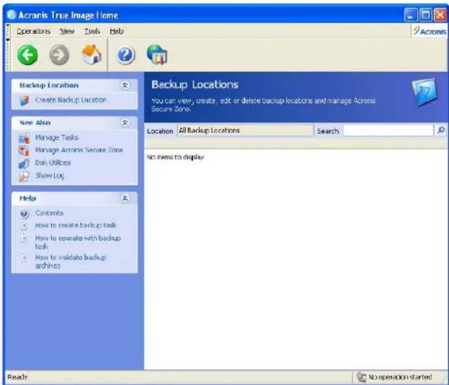Open the View menu

67,31
